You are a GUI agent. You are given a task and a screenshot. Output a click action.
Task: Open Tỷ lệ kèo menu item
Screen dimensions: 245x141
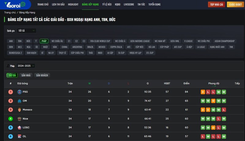[x=107, y=5]
